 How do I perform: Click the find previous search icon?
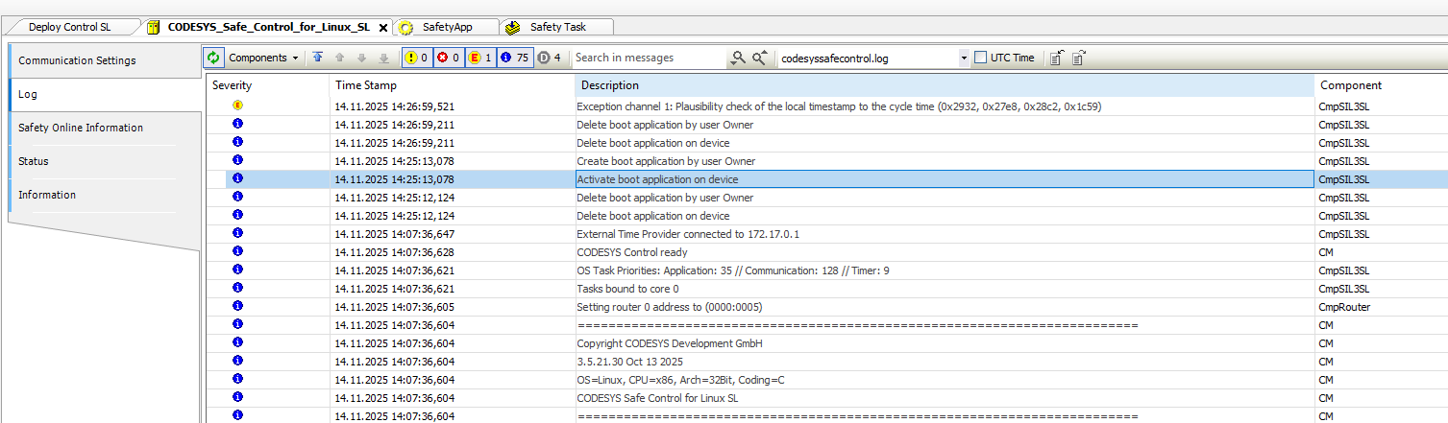pos(759,59)
